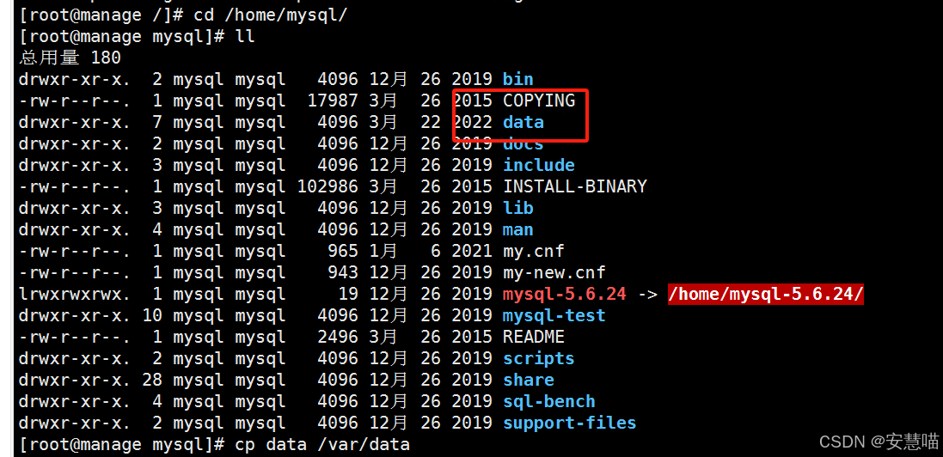The width and height of the screenshot is (943, 457).
Task: Click the 'lib' directory name
Action: tap(517, 208)
